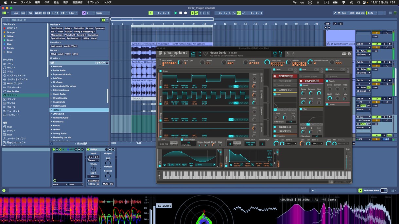Image resolution: width=399 pixels, height=224 pixels.
Task: Click the browser search field
Action: (56, 20)
